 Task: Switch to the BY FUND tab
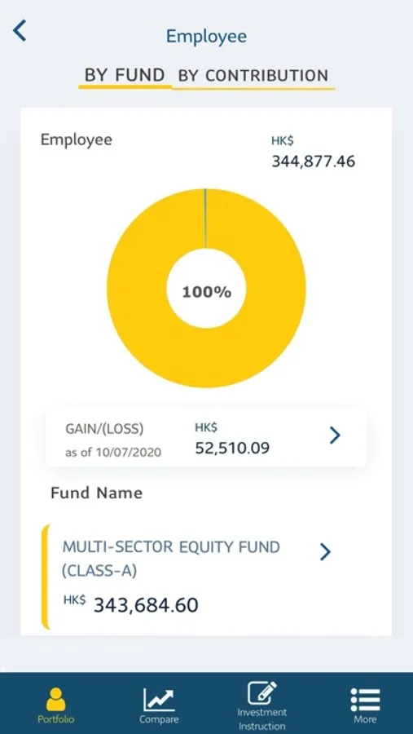(125, 75)
